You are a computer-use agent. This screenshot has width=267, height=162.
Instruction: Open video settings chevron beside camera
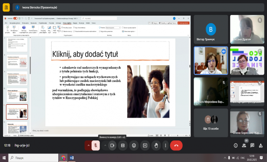[x=105, y=145]
